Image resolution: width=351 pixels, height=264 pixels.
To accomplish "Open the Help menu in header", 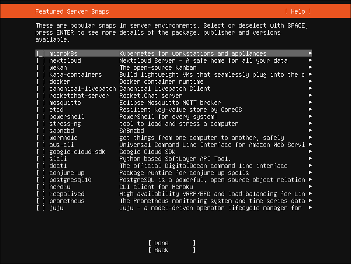I will [x=298, y=11].
